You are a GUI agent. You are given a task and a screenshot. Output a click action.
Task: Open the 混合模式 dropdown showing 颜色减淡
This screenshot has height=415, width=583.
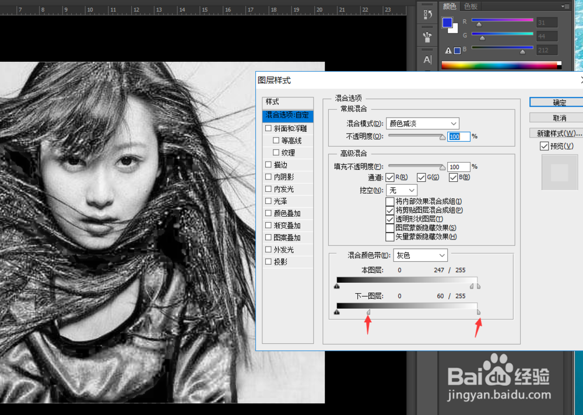(422, 124)
